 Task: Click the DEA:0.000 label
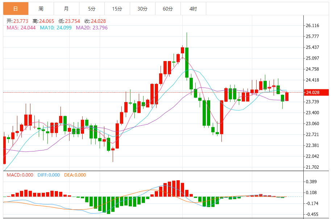tap(75, 175)
